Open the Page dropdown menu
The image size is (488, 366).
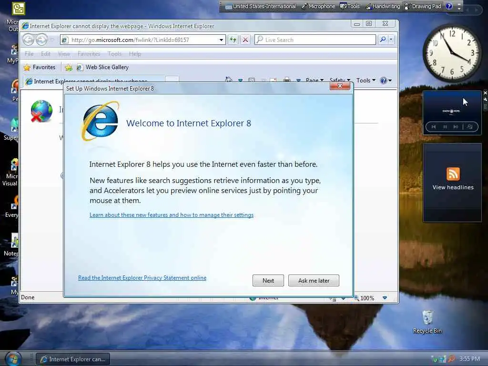point(315,80)
